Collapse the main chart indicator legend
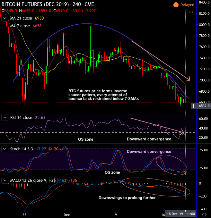This screenshot has width=211, height=218. click(x=4, y=18)
